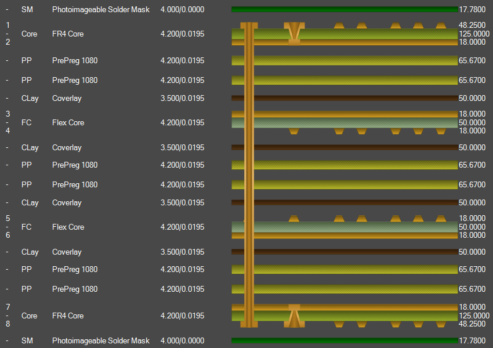Image resolution: width=493 pixels, height=348 pixels.
Task: Click 18.0000 thickness of layer 6
Action: (472, 235)
